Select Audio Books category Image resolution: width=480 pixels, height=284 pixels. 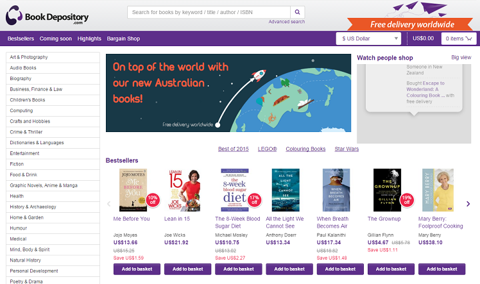[x=53, y=68]
